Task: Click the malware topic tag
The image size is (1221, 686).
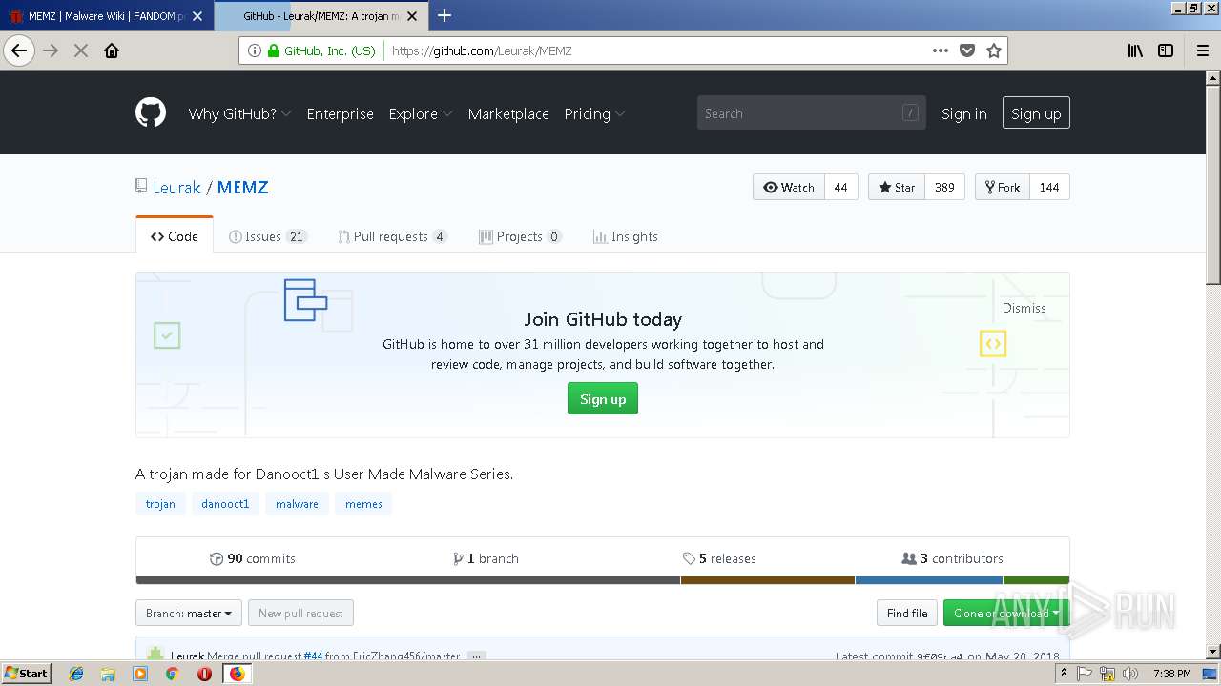Action: coord(297,504)
